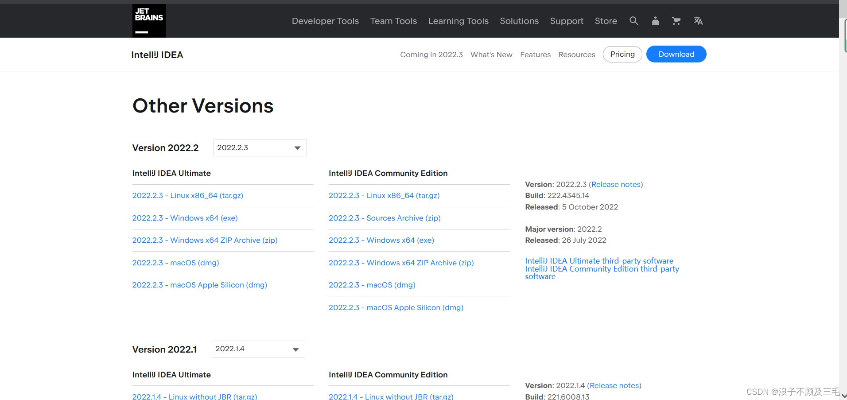The image size is (847, 400).
Task: Download Community 2022.1.4 Linux without JBR
Action: coord(391,396)
